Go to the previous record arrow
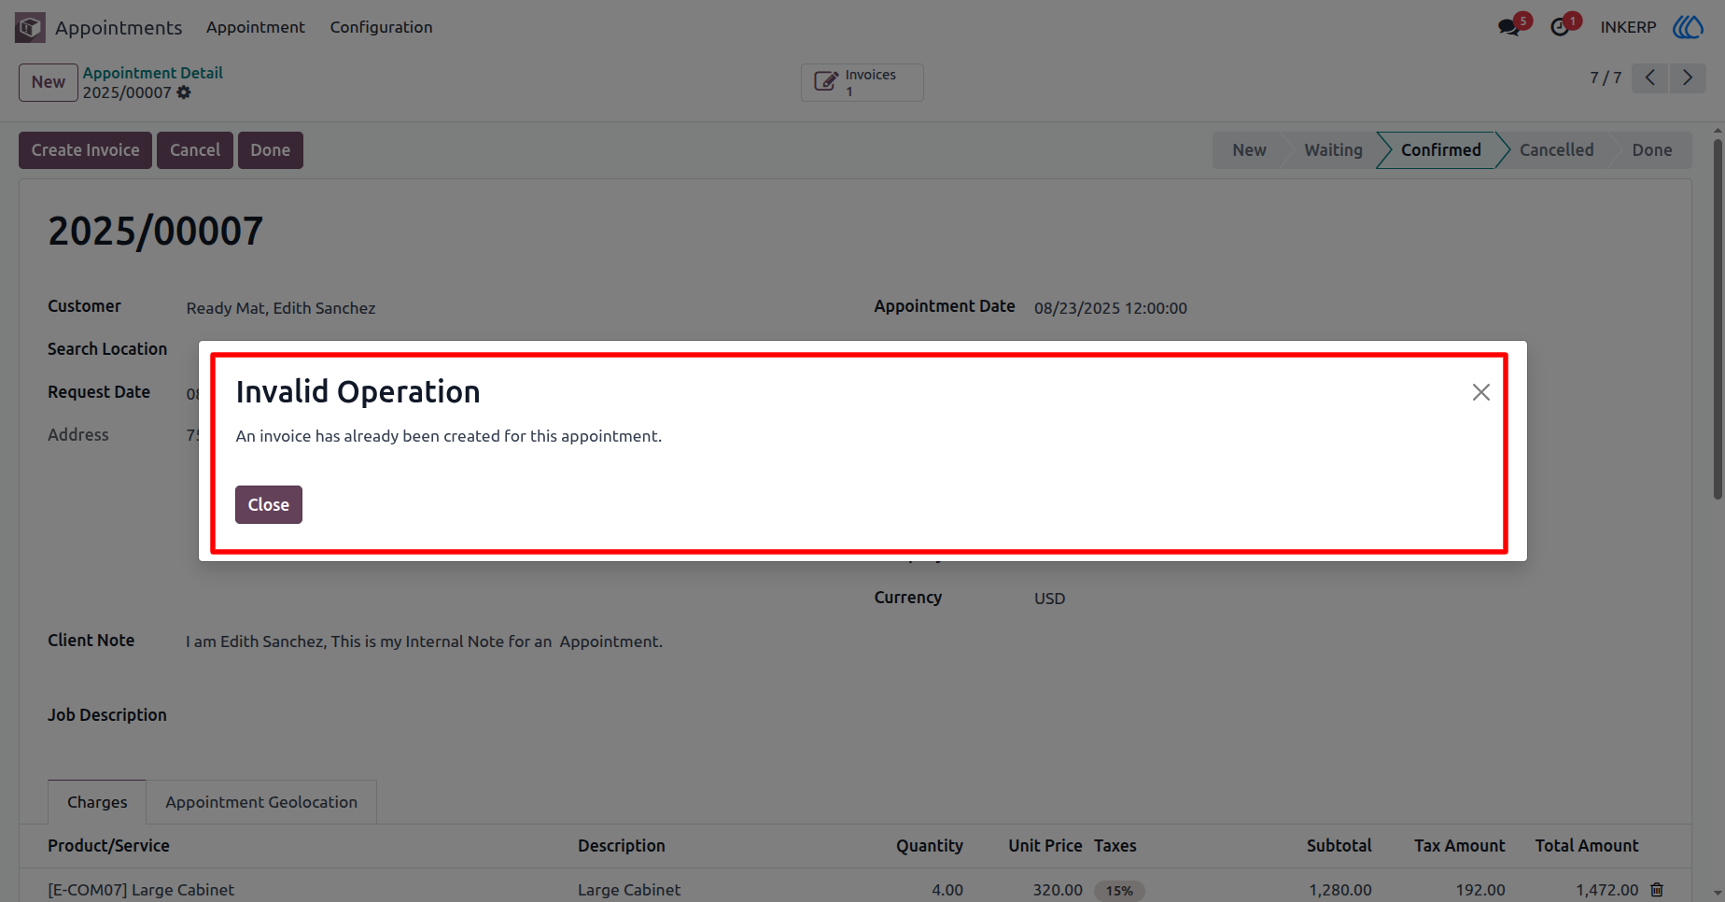Image resolution: width=1725 pixels, height=902 pixels. [1650, 78]
